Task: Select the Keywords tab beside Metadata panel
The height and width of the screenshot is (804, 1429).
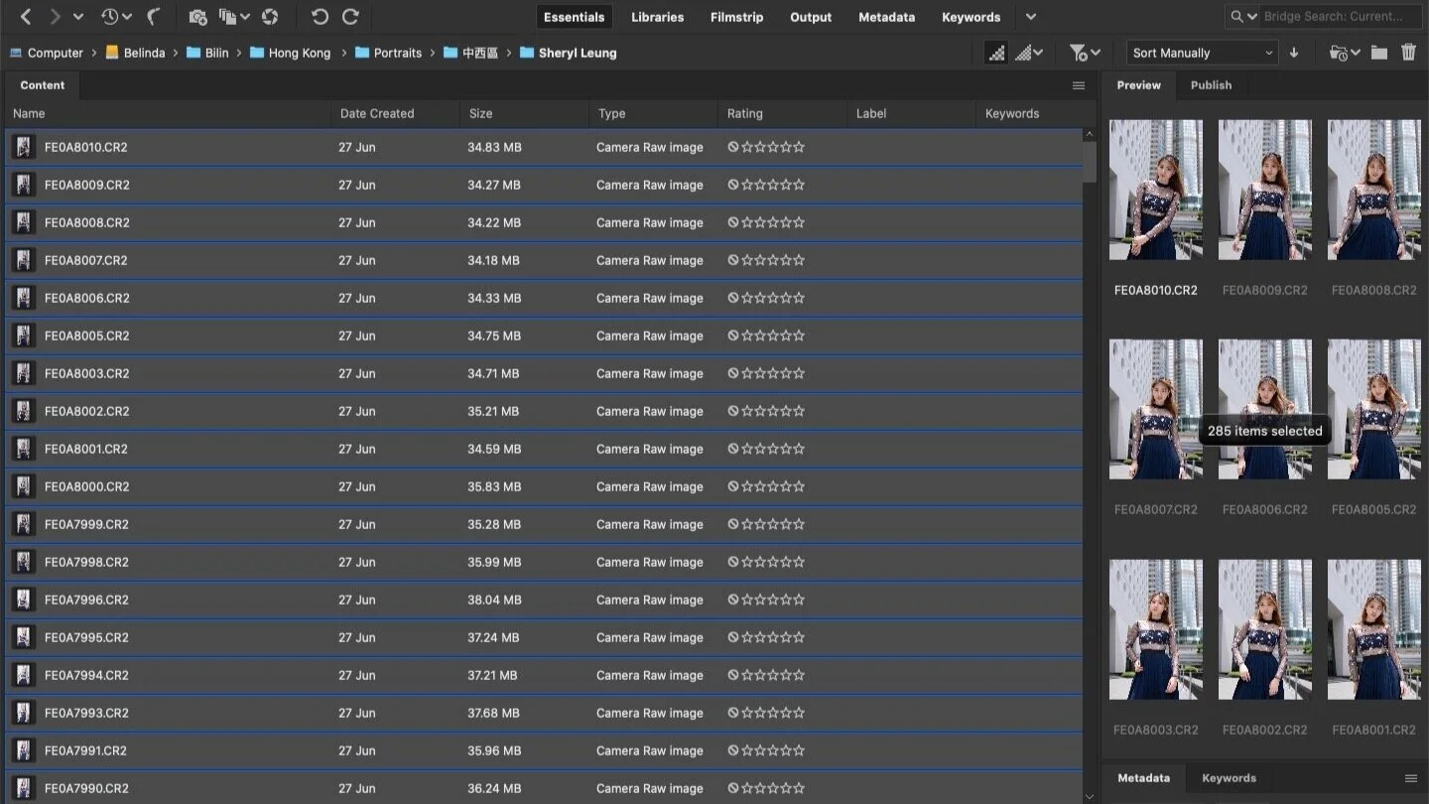Action: pos(1229,778)
